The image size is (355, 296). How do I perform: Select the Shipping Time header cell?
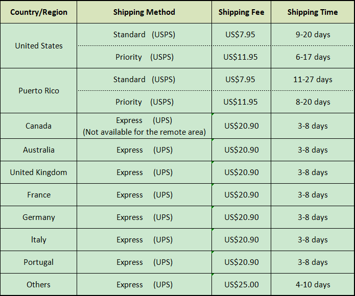[312, 12]
